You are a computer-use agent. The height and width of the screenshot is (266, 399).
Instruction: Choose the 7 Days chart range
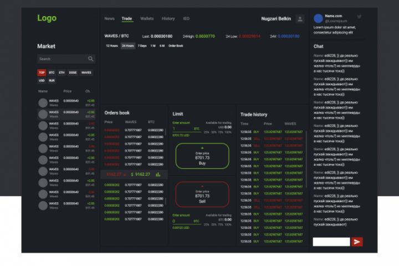[142, 46]
